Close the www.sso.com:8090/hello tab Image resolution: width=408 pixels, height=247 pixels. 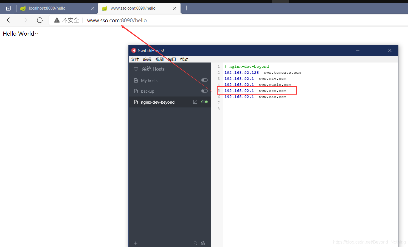175,8
